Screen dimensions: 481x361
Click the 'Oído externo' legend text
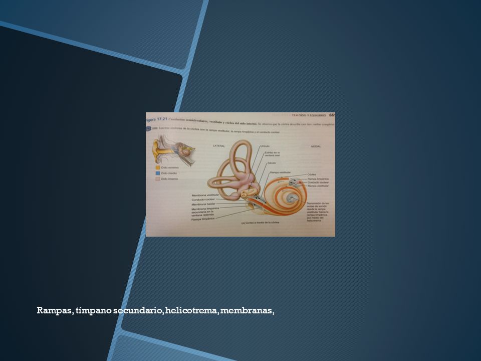coord(170,167)
